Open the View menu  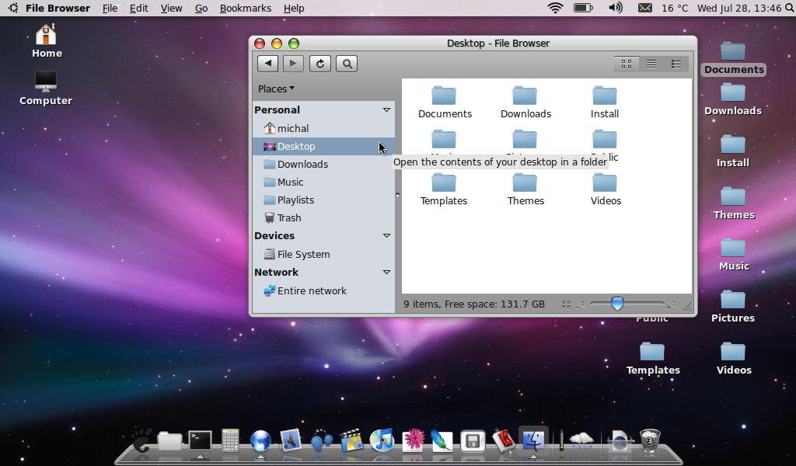(x=171, y=8)
